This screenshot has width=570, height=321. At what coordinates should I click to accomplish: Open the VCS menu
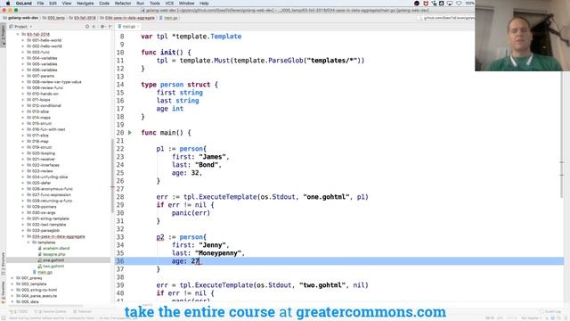point(169,4)
